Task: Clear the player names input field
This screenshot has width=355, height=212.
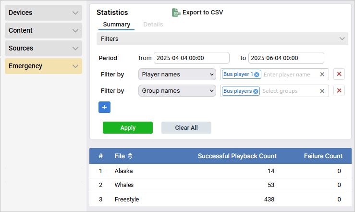Action: pyautogui.click(x=322, y=75)
